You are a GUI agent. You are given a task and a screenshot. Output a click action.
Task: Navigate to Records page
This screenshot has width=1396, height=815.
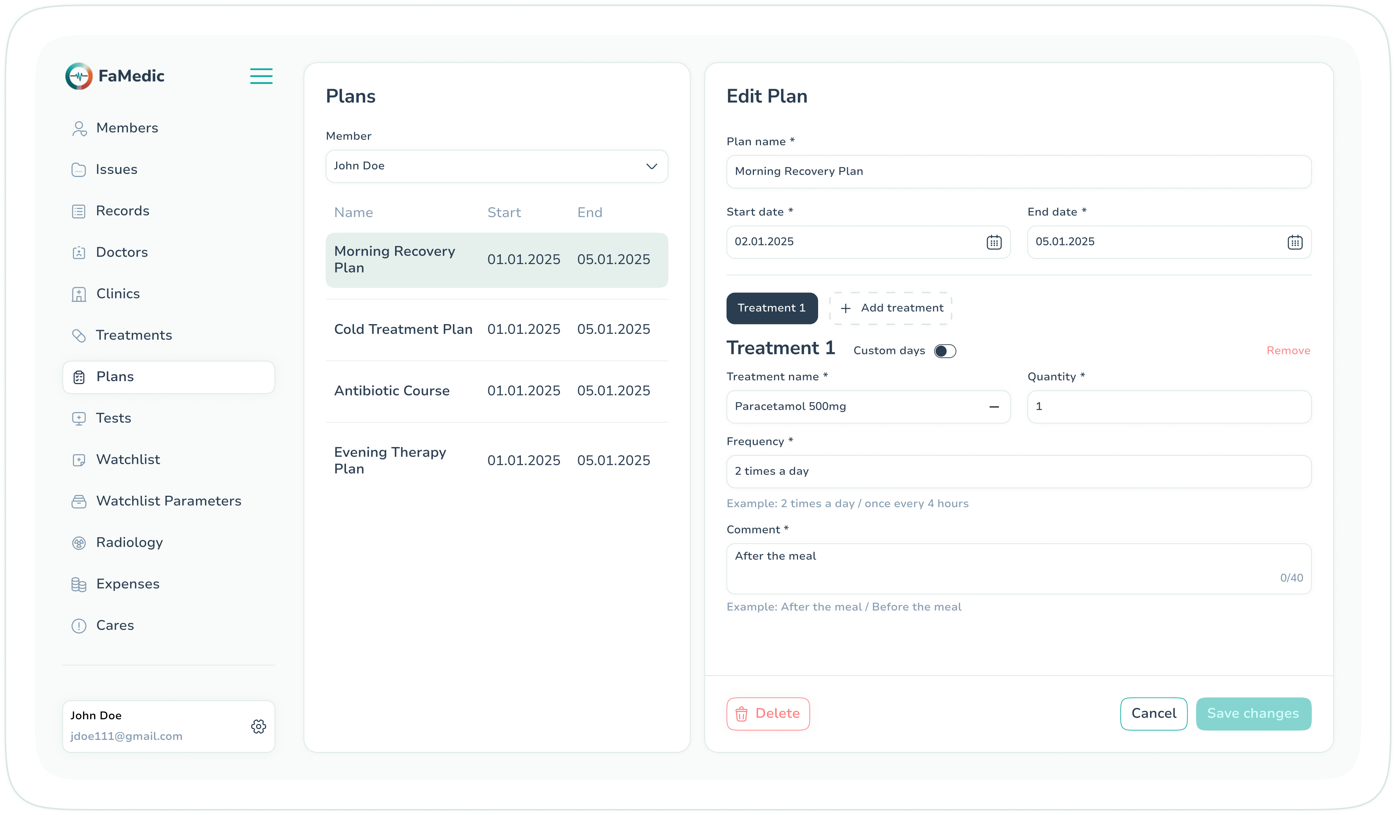click(168, 211)
